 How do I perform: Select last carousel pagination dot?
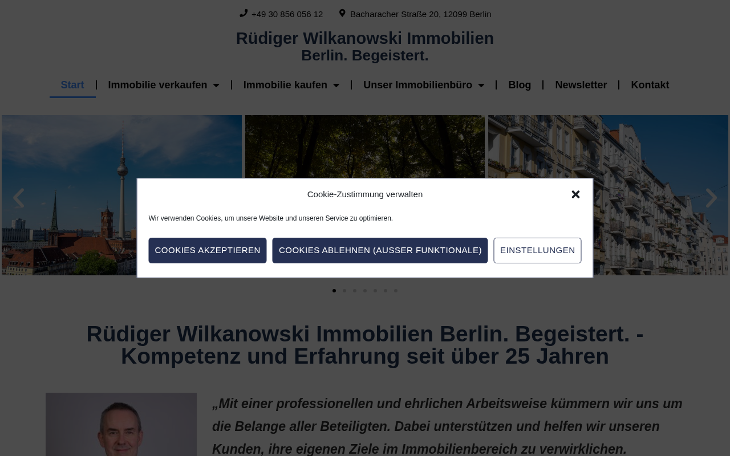pos(396,291)
